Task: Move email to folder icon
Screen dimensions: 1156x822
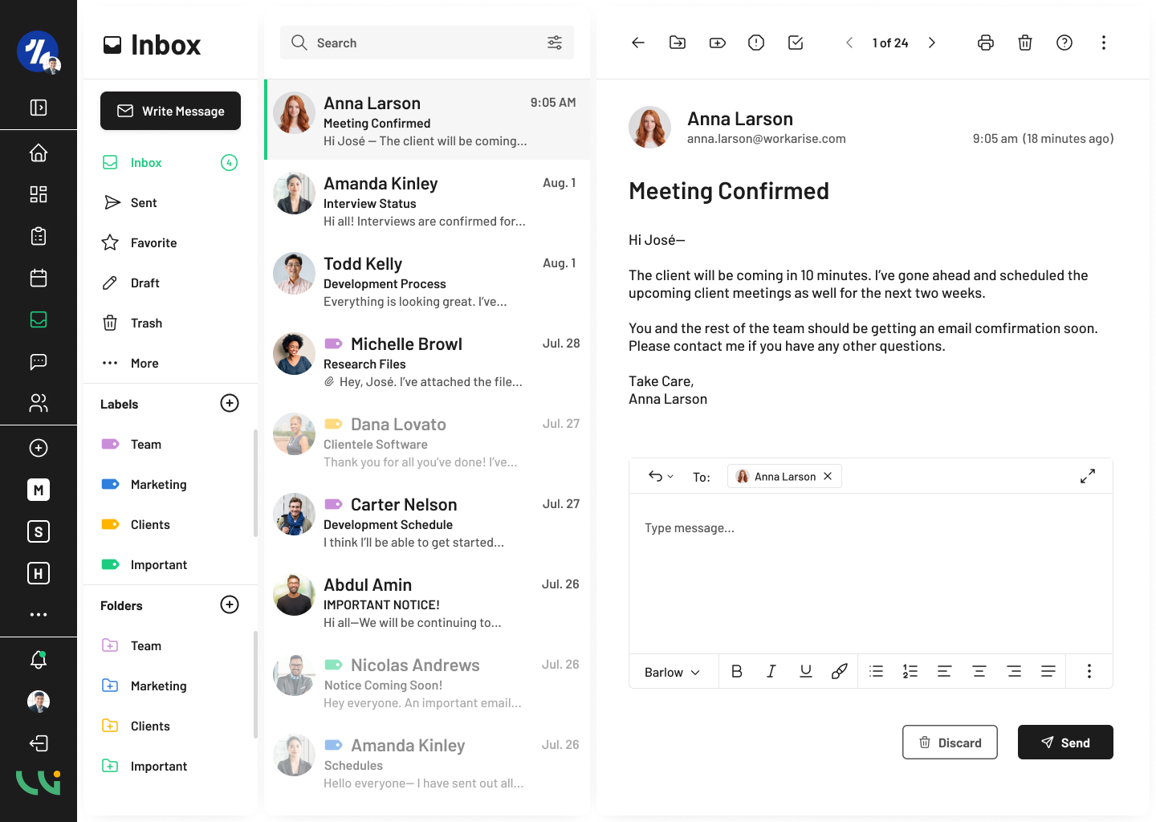Action: point(678,43)
